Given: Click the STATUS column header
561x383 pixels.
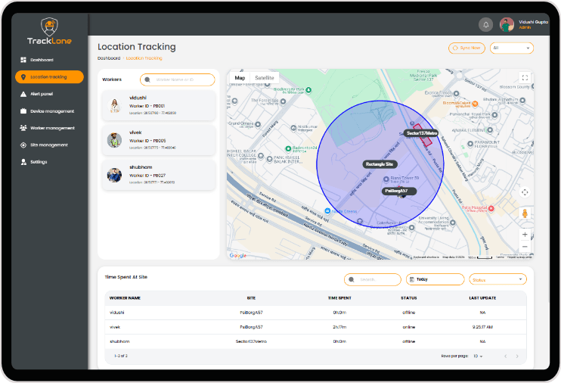Looking at the screenshot, I should pos(409,298).
